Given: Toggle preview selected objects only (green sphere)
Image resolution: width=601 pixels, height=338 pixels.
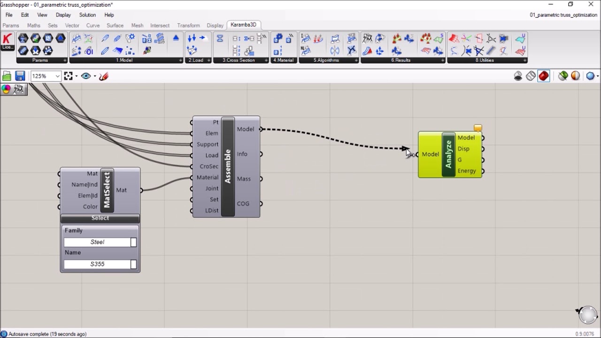Looking at the screenshot, I should click(x=562, y=76).
